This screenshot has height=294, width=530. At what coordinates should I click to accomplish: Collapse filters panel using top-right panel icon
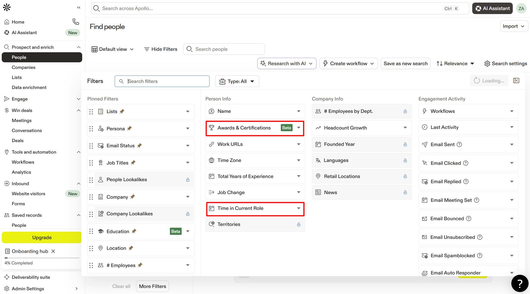516,81
